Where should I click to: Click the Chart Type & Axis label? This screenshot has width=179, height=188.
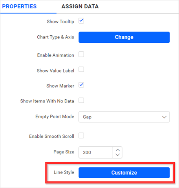point(55,37)
